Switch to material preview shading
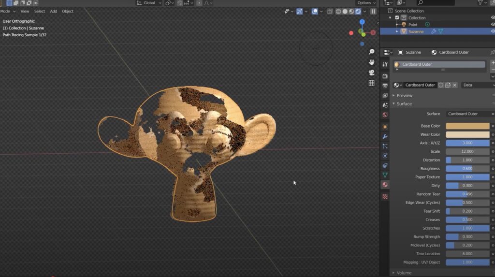 point(351,12)
